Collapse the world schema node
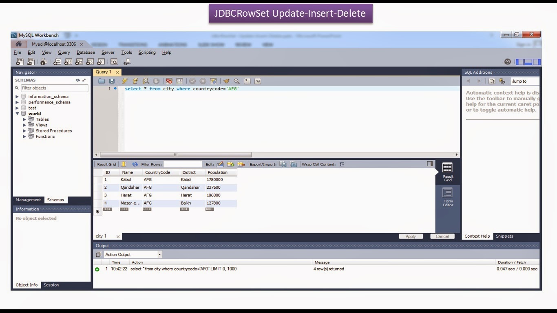This screenshot has width=557, height=313. [17, 114]
